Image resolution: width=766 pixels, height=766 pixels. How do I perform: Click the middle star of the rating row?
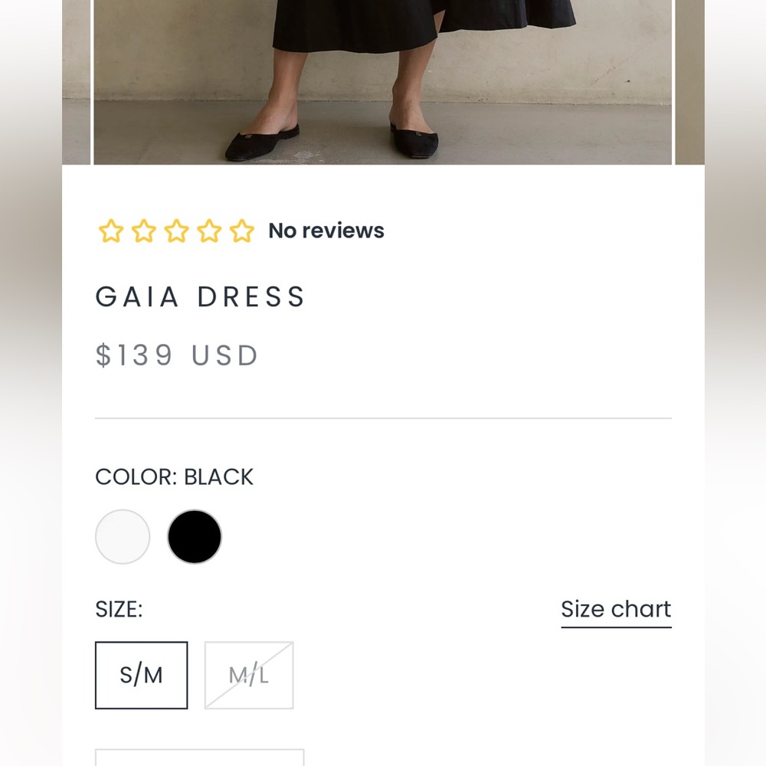click(175, 230)
